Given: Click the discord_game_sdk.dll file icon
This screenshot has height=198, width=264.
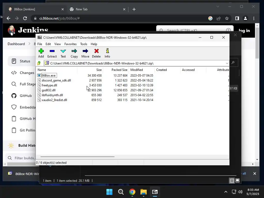Looking at the screenshot, I should (39, 80).
